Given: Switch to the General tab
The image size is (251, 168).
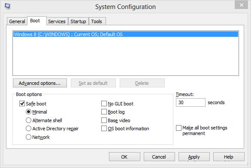Looking at the screenshot, I should [x=17, y=21].
